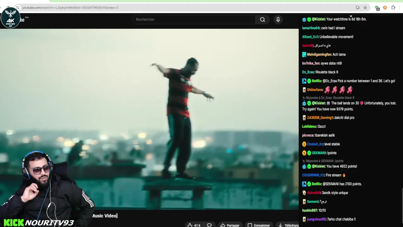The height and width of the screenshot is (227, 403).
Task: Open ARaed_Xx1's chat username
Action: click(x=310, y=37)
